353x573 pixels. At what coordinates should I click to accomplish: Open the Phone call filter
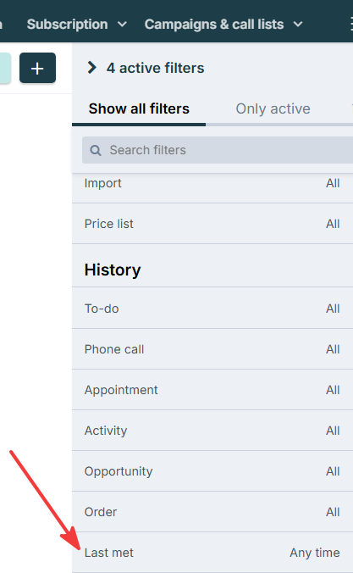point(212,349)
